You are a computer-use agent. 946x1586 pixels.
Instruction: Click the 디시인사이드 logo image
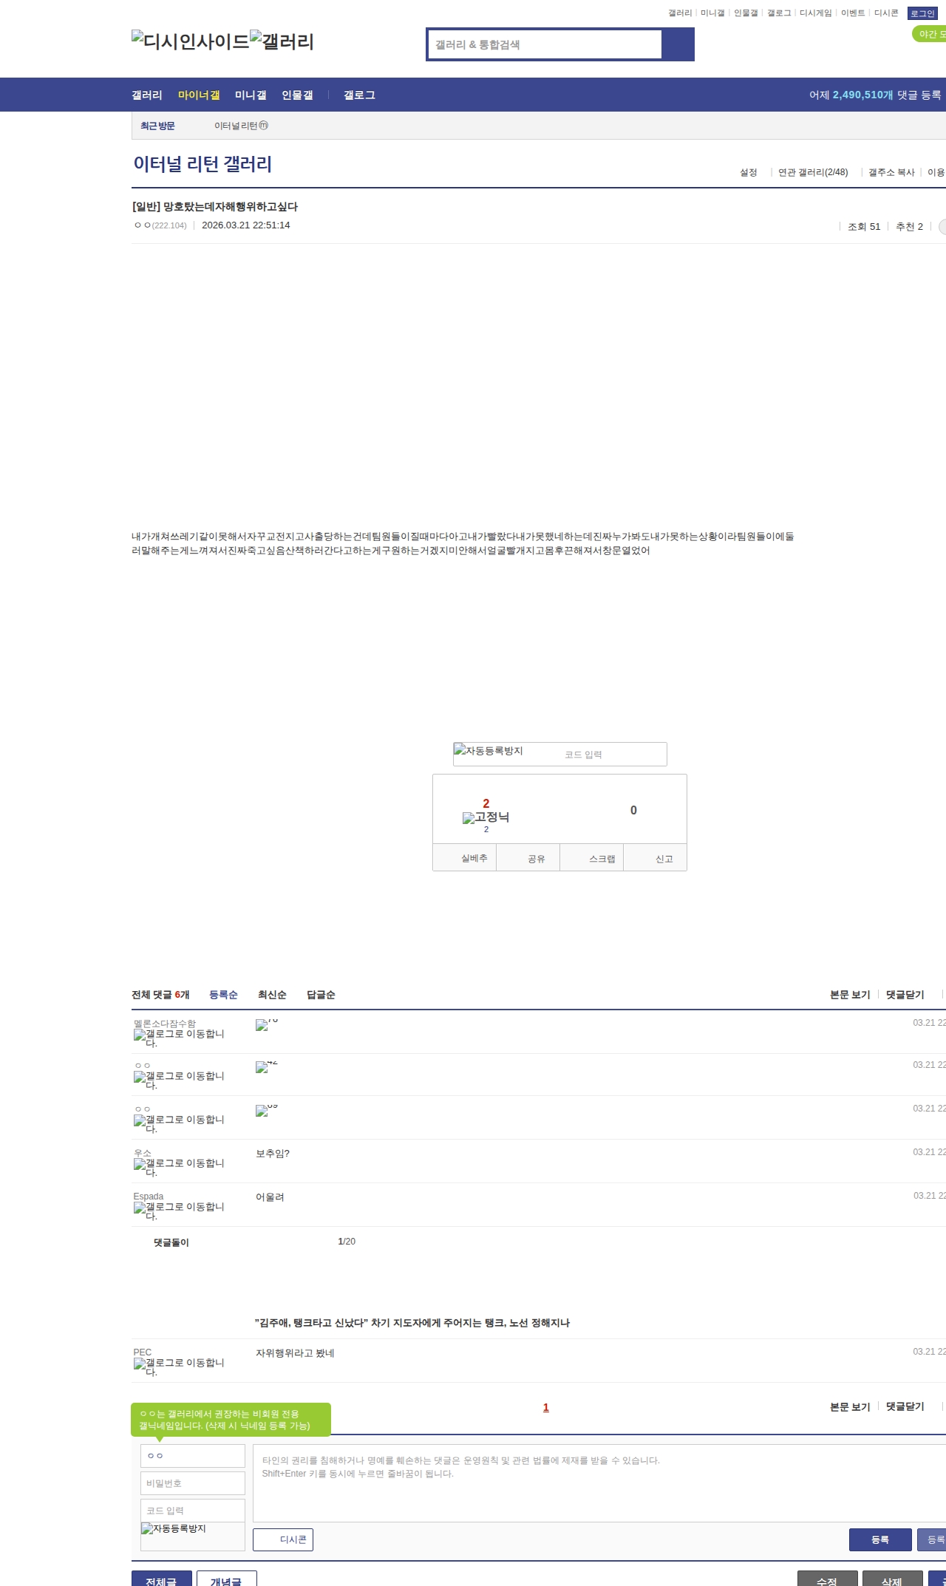[191, 41]
